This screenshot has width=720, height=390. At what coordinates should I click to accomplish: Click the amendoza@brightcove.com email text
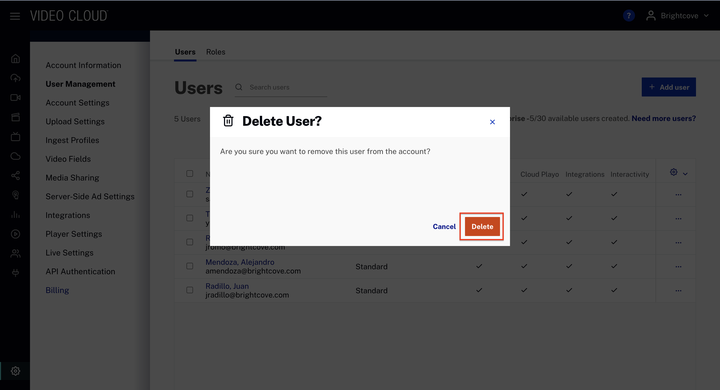(x=253, y=271)
